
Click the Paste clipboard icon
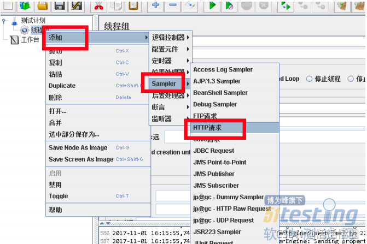133,5
